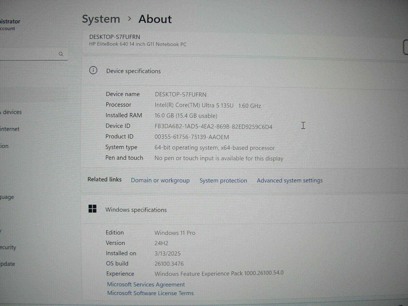Image resolution: width=408 pixels, height=306 pixels.
Task: Open Bluetooth & devices settings
Action: (11, 112)
